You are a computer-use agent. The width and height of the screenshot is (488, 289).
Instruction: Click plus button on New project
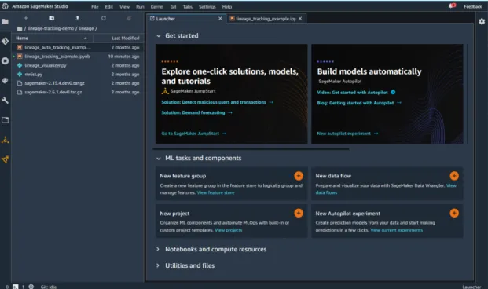(x=299, y=213)
